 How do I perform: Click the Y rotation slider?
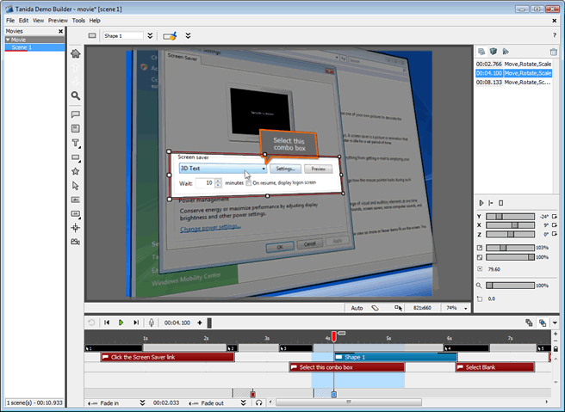(x=510, y=216)
